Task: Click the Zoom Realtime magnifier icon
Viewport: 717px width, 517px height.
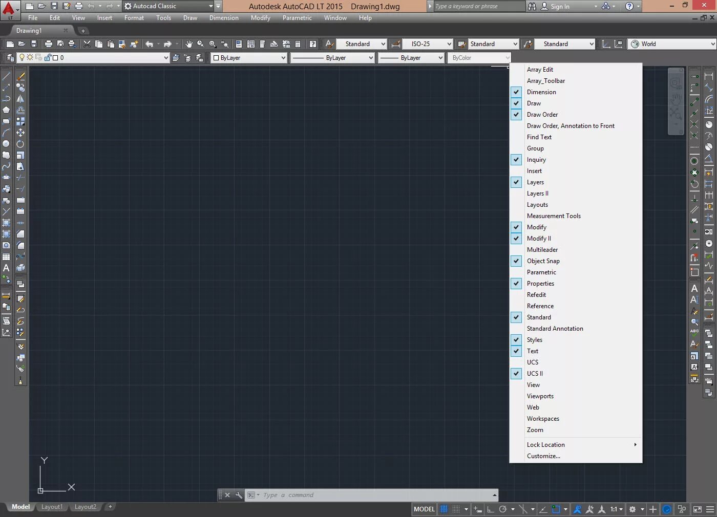Action: click(x=201, y=44)
